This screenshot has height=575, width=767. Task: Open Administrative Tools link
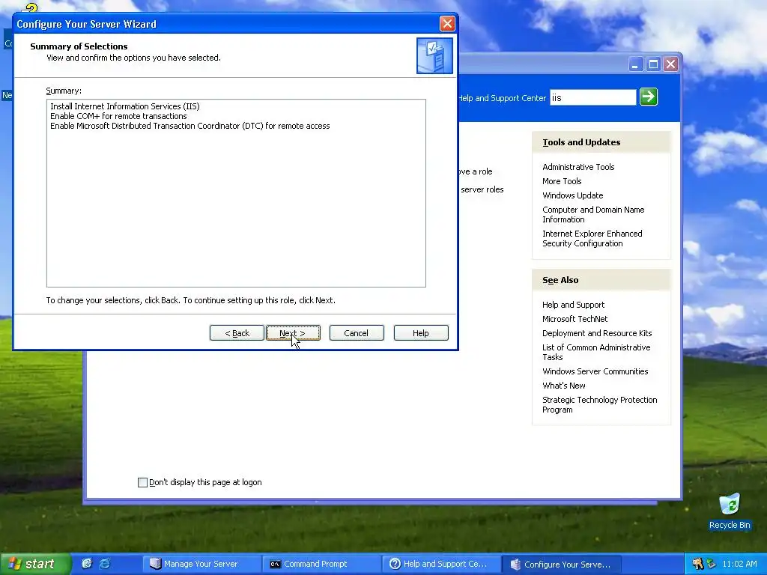click(578, 167)
